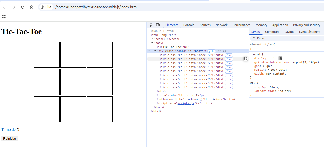Follow the scripts.js link in the DOM tree
This screenshot has width=324, height=147.
(x=186, y=103)
